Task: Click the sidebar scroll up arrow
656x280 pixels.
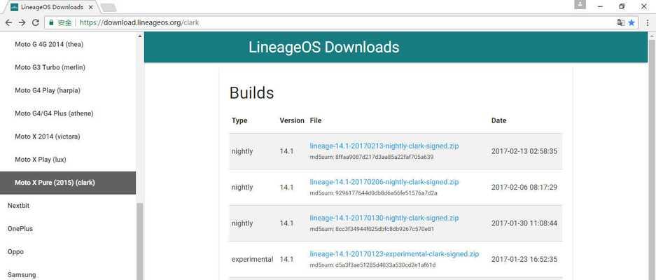Action: point(140,36)
